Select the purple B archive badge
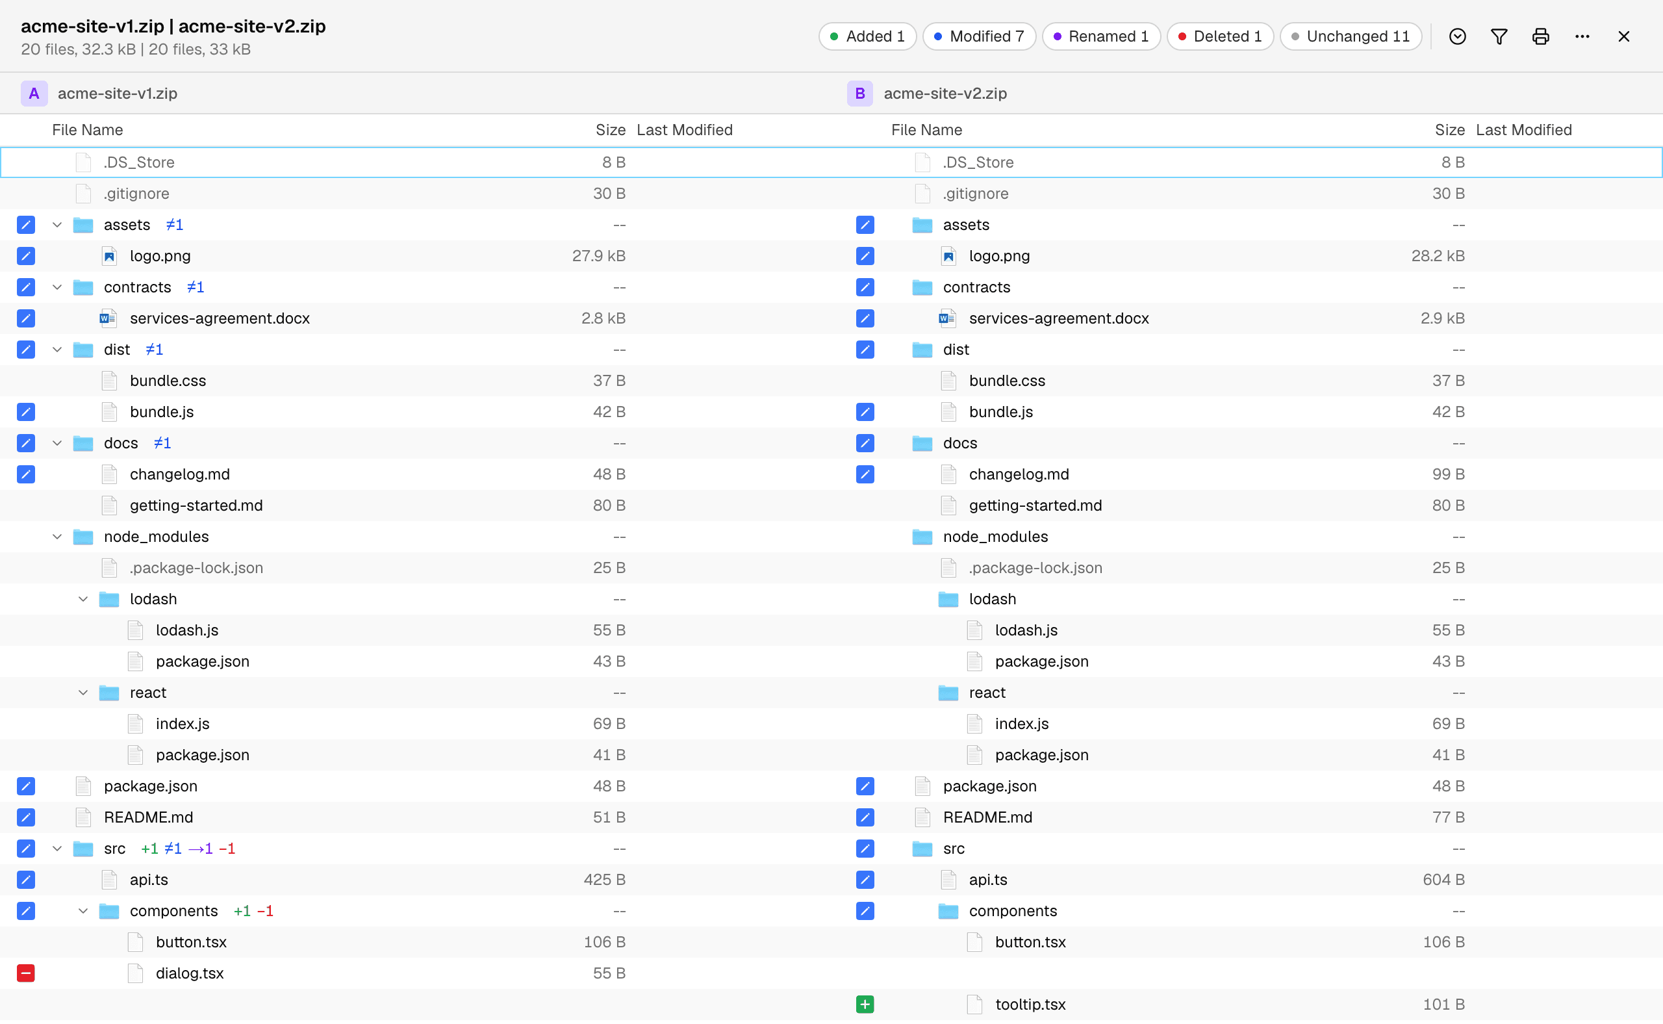1663x1024 pixels. tap(859, 94)
